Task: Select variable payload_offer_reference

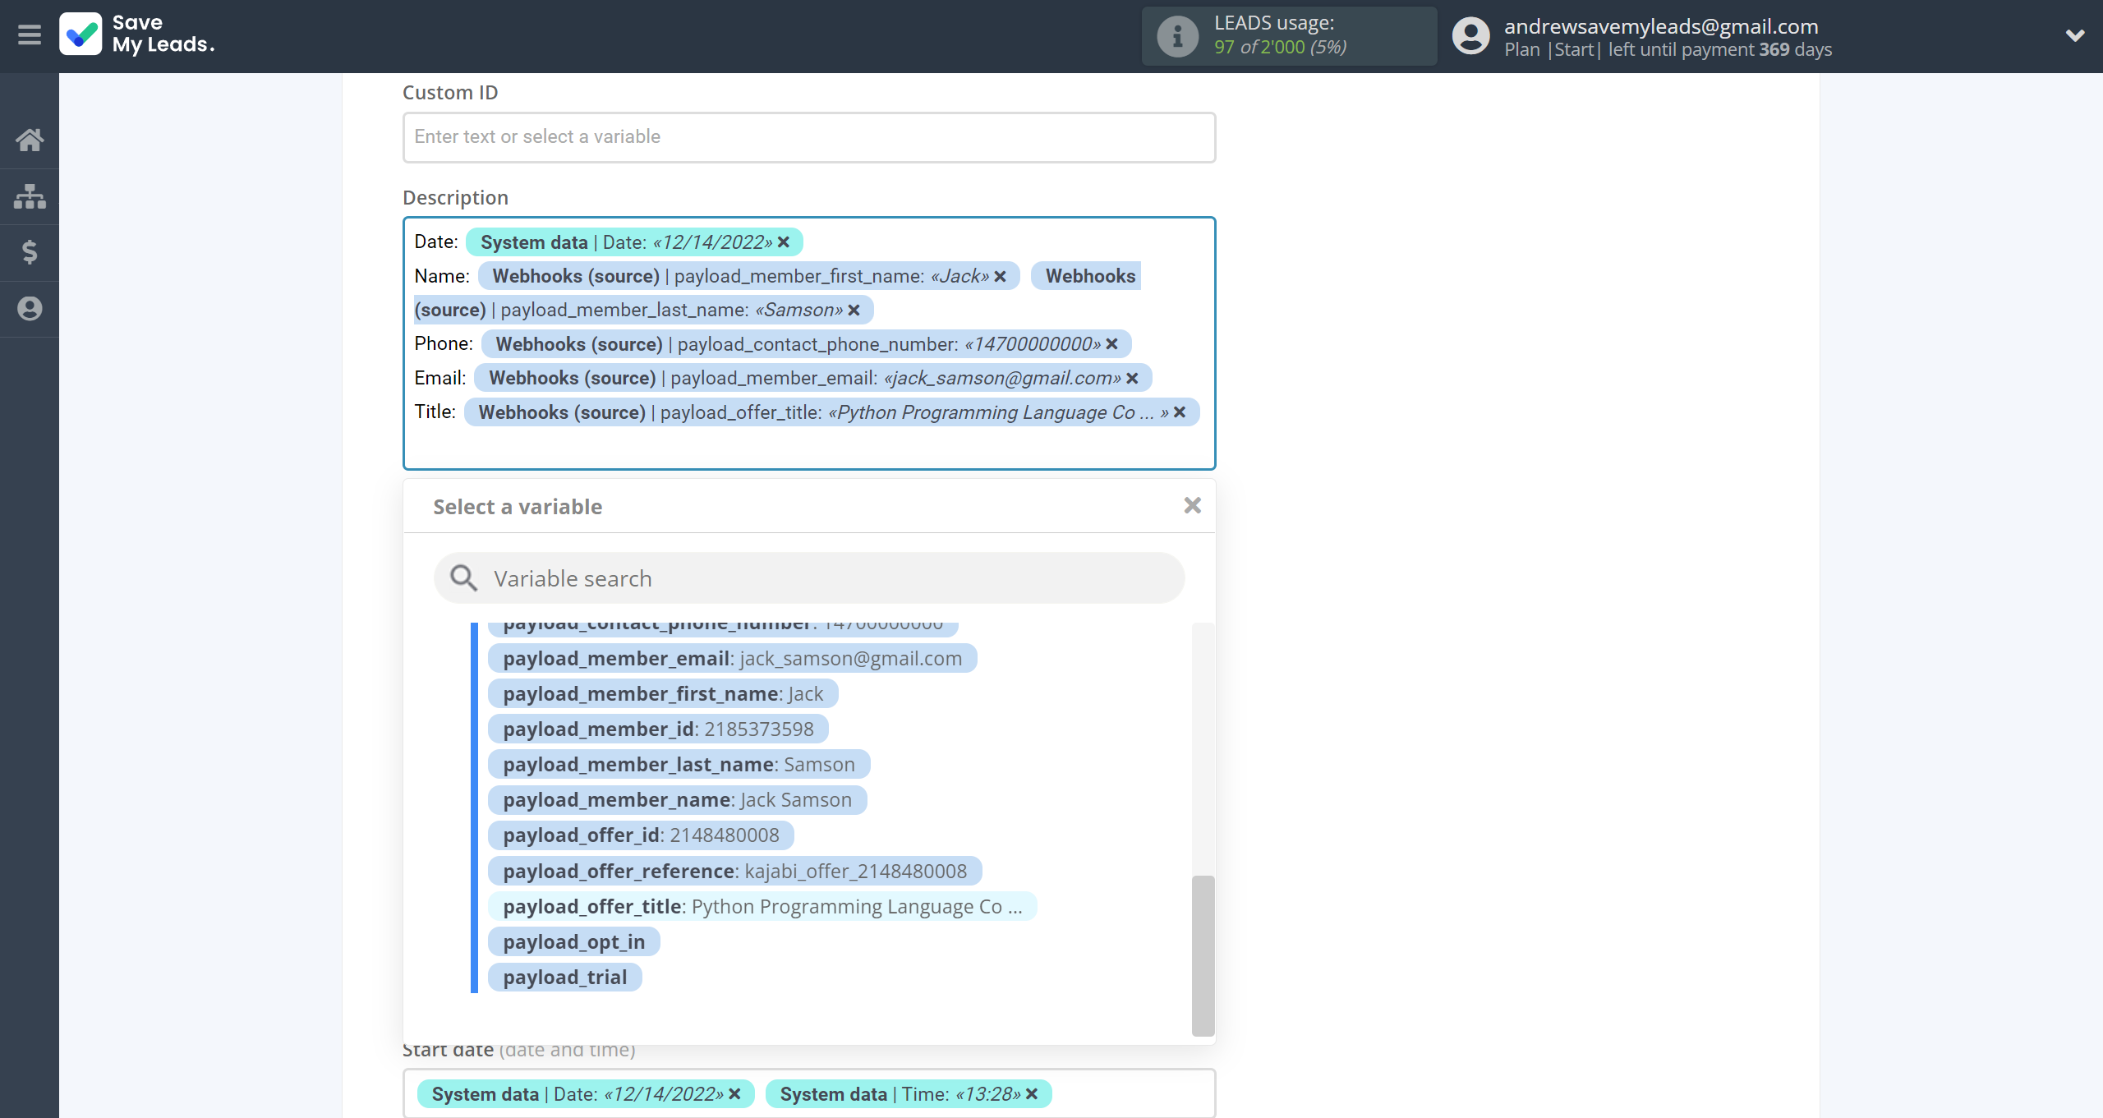Action: click(734, 872)
